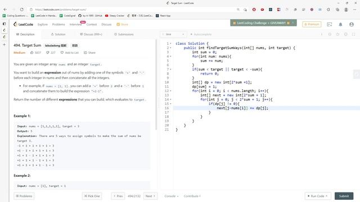Dismiss the LeetCoding Challenge banner
This screenshot has height=202, width=360.
coord(293,22)
